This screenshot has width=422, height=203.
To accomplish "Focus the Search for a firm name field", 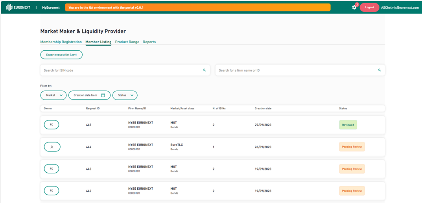I will pyautogui.click(x=300, y=70).
